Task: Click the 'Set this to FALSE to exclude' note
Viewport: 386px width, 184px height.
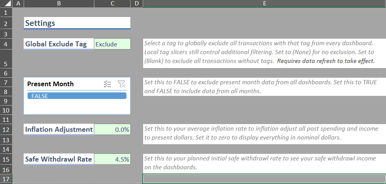Action: click(x=265, y=87)
